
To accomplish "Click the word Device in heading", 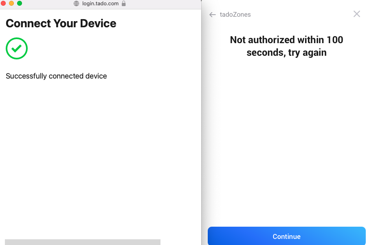I will [x=98, y=23].
